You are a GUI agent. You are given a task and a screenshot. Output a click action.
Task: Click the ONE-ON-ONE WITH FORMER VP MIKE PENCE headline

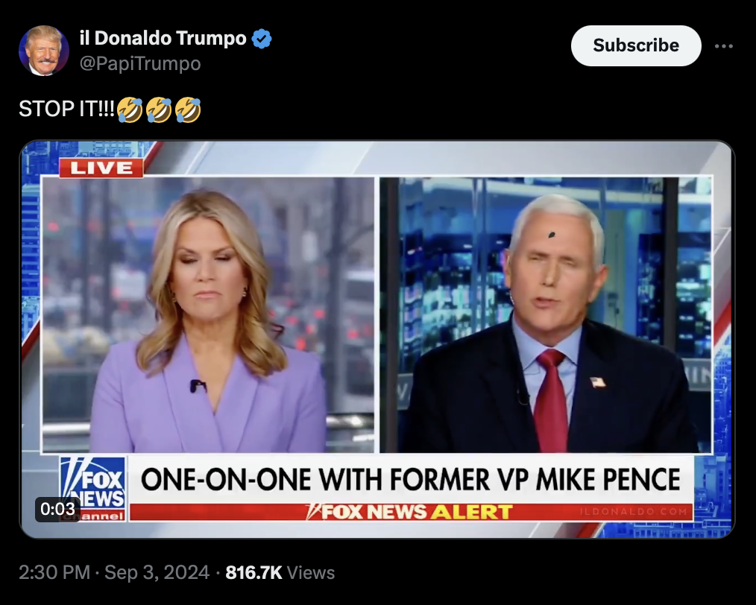point(410,479)
